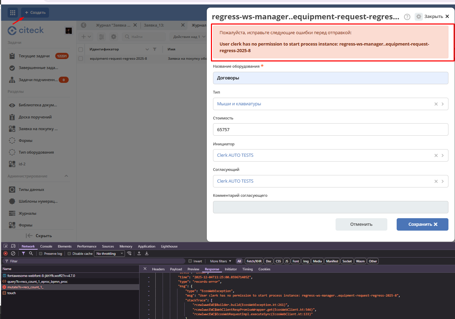Open the app grid menu icon
The height and width of the screenshot is (319, 455).
[x=13, y=13]
